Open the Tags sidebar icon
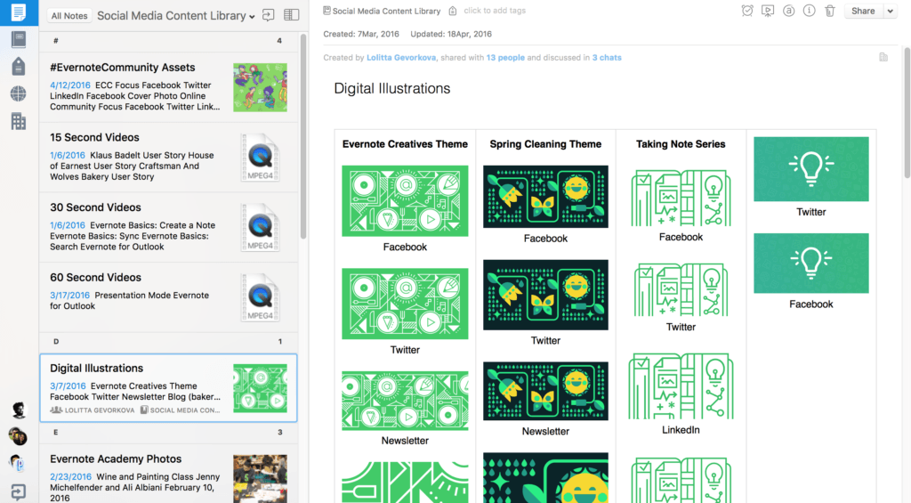Viewport: 911px width, 503px height. [19, 66]
